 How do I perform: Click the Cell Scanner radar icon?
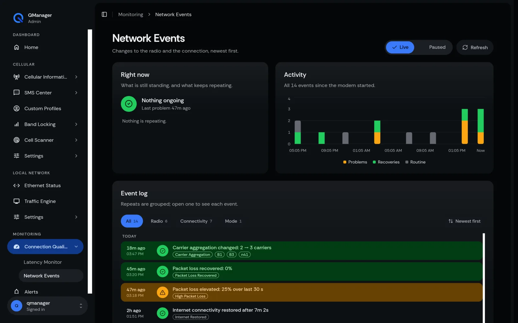tap(17, 140)
